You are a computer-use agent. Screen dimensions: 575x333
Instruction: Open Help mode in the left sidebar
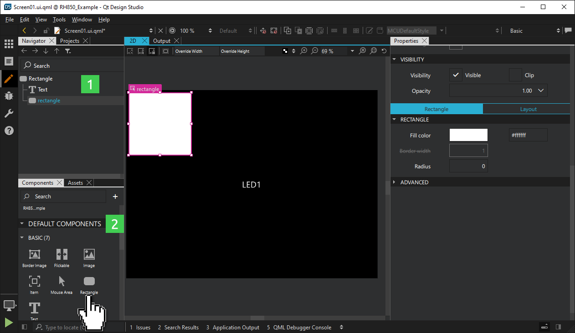pyautogui.click(x=8, y=131)
